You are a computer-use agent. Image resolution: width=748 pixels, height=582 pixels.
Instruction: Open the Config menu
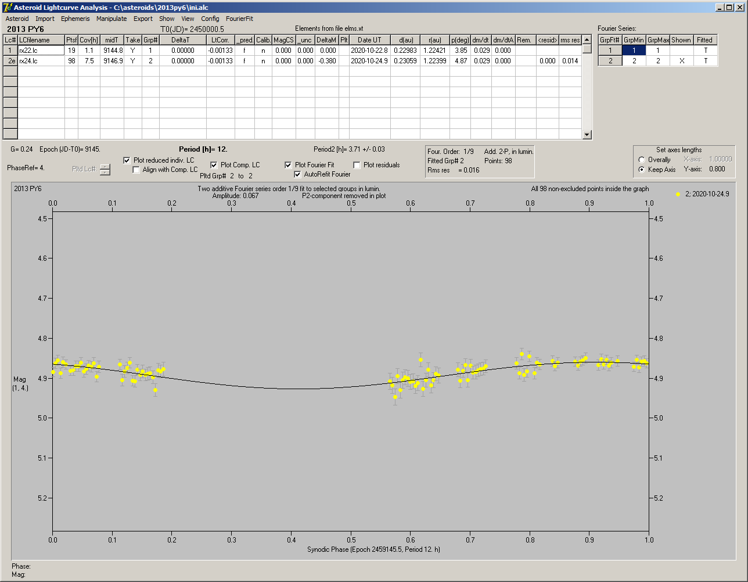tap(210, 19)
